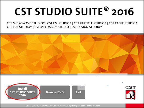Exit the installer with the Exit button
The width and height of the screenshot is (144, 108).
79,92
